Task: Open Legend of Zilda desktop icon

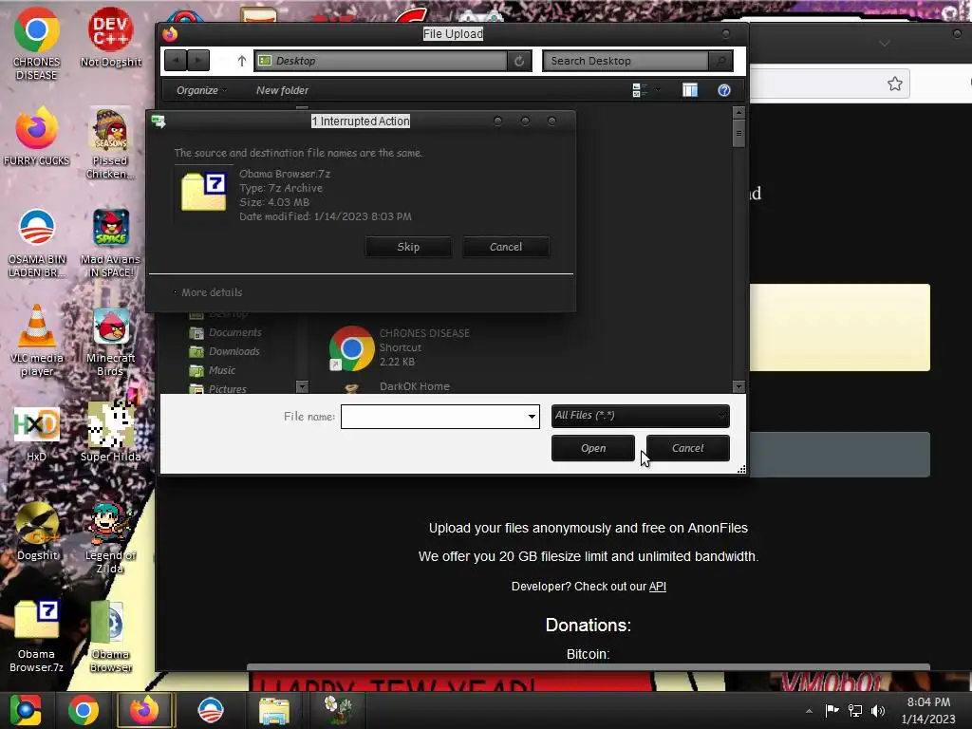Action: pyautogui.click(x=110, y=538)
